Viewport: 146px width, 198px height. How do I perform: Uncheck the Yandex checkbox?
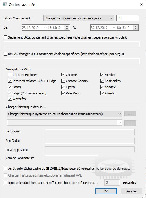click(102, 87)
